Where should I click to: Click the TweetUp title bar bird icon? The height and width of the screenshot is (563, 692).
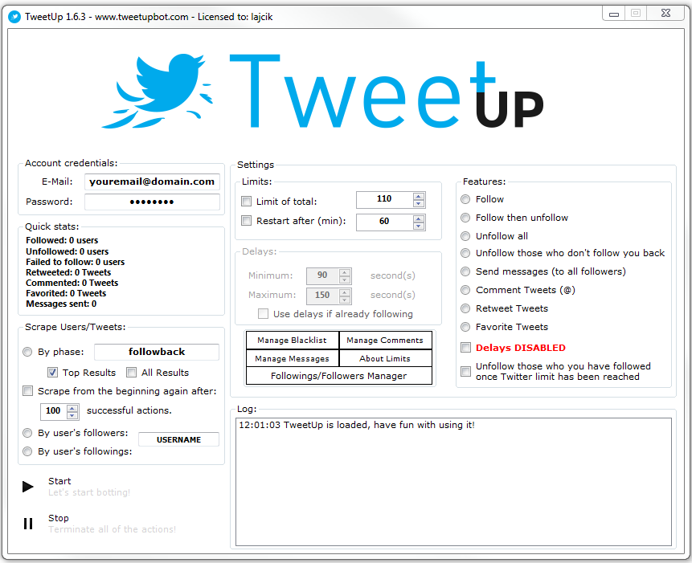click(x=14, y=17)
